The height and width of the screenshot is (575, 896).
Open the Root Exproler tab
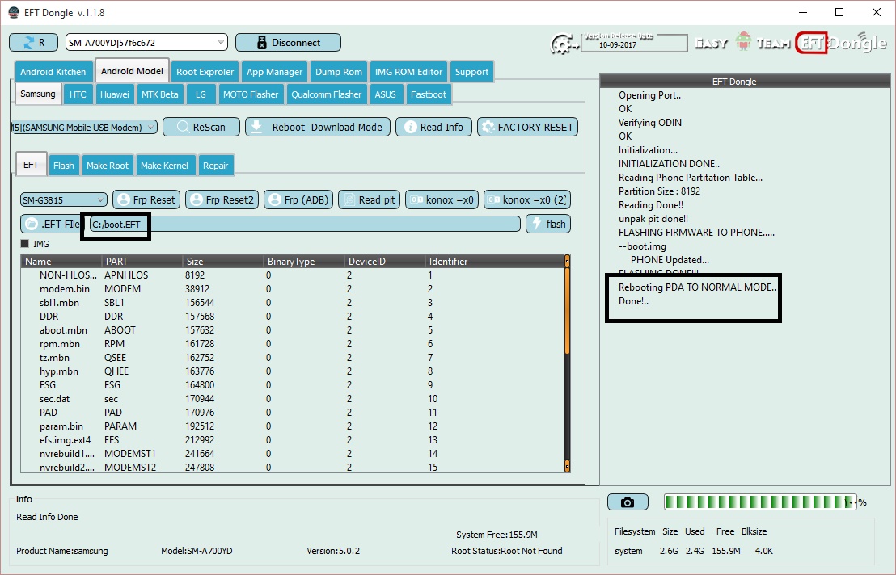click(x=205, y=72)
